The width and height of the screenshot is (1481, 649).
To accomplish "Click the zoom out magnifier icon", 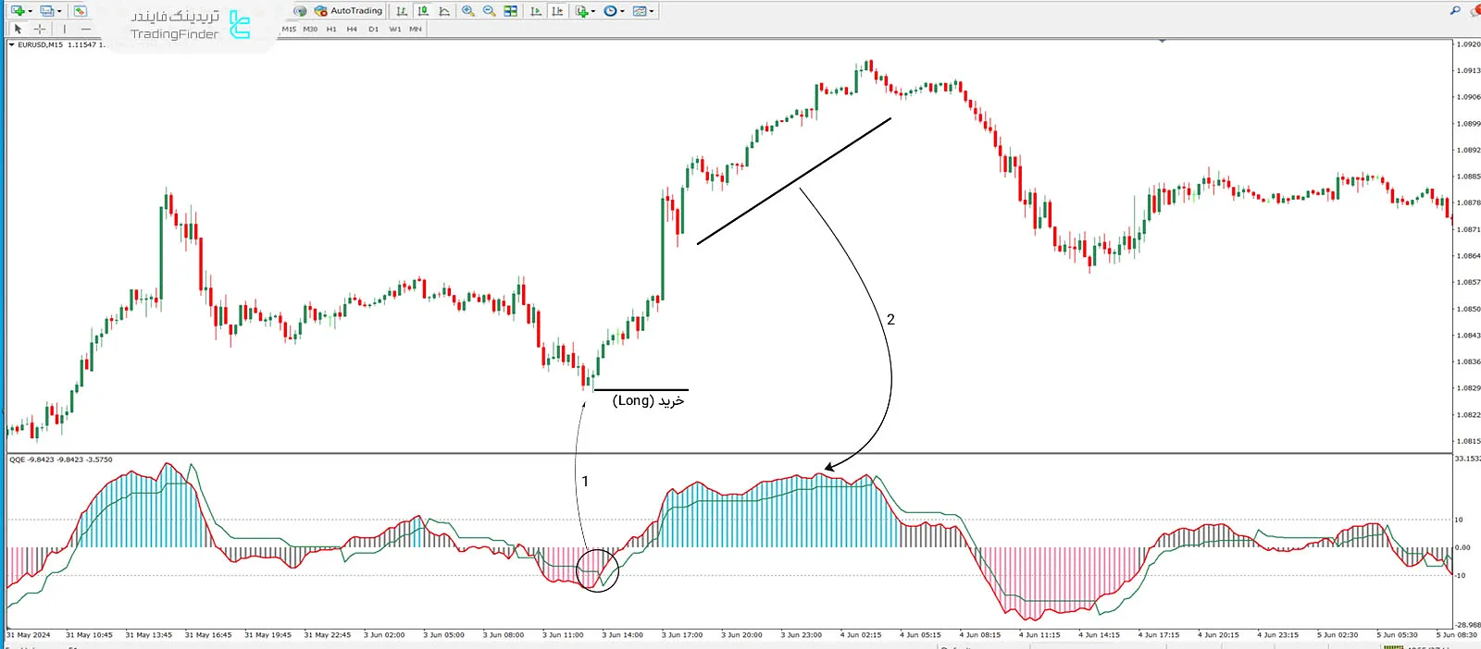I will [x=489, y=11].
